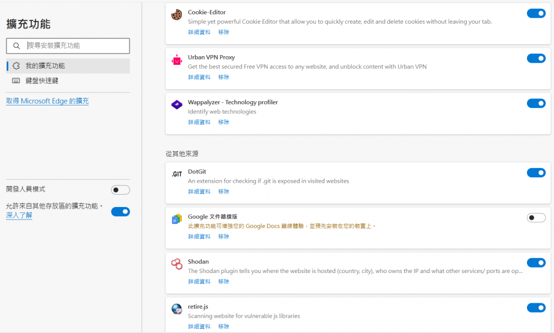Open 鍵盤快速鍵 in the sidebar
The height and width of the screenshot is (333, 554).
pyautogui.click(x=68, y=81)
